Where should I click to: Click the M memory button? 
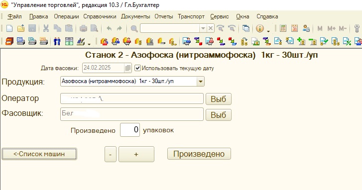(320, 28)
